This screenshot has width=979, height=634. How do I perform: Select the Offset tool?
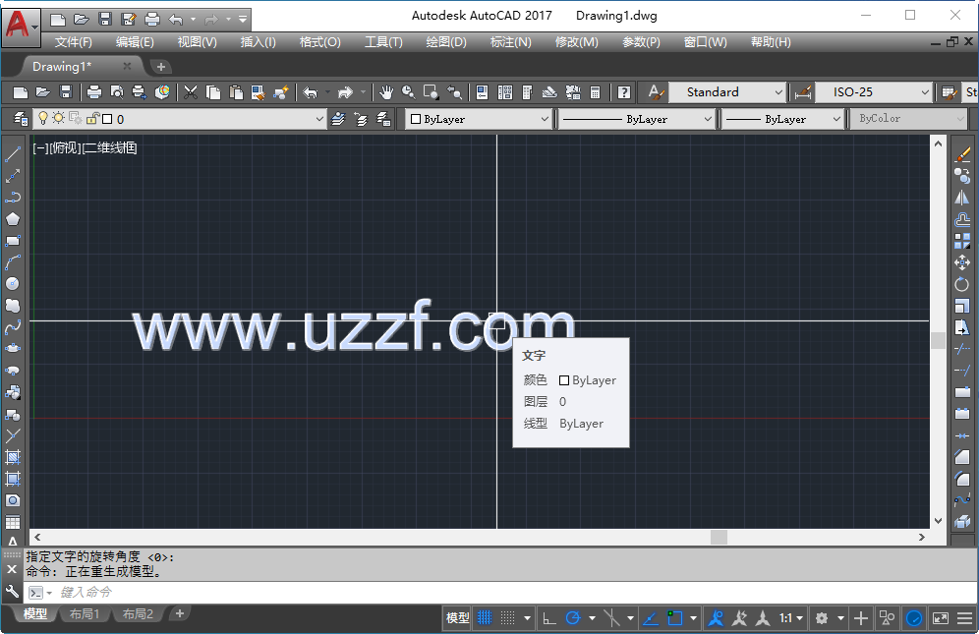point(962,219)
